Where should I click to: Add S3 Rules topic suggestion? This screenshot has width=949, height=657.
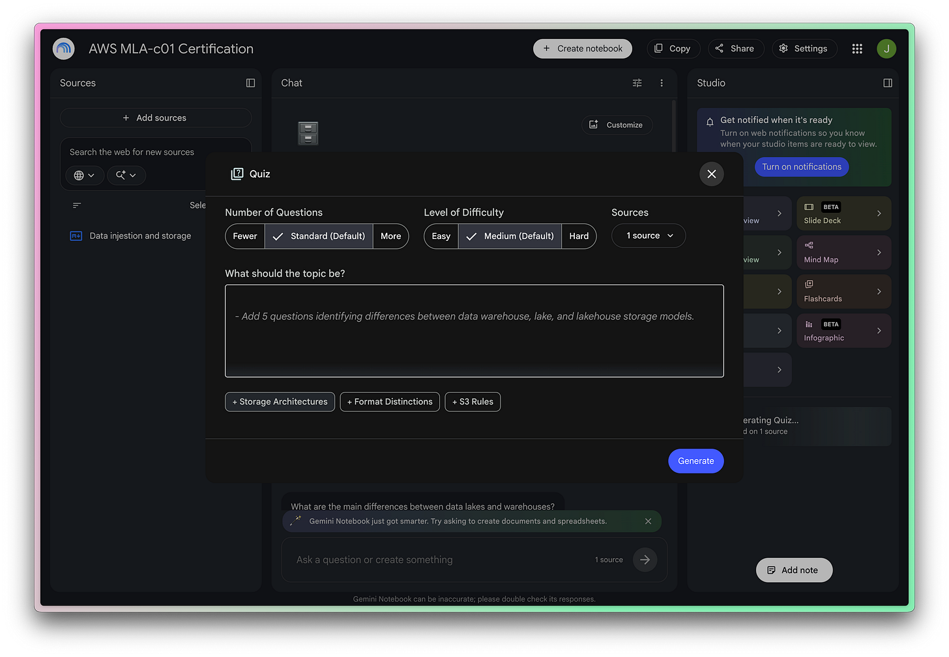pos(473,402)
